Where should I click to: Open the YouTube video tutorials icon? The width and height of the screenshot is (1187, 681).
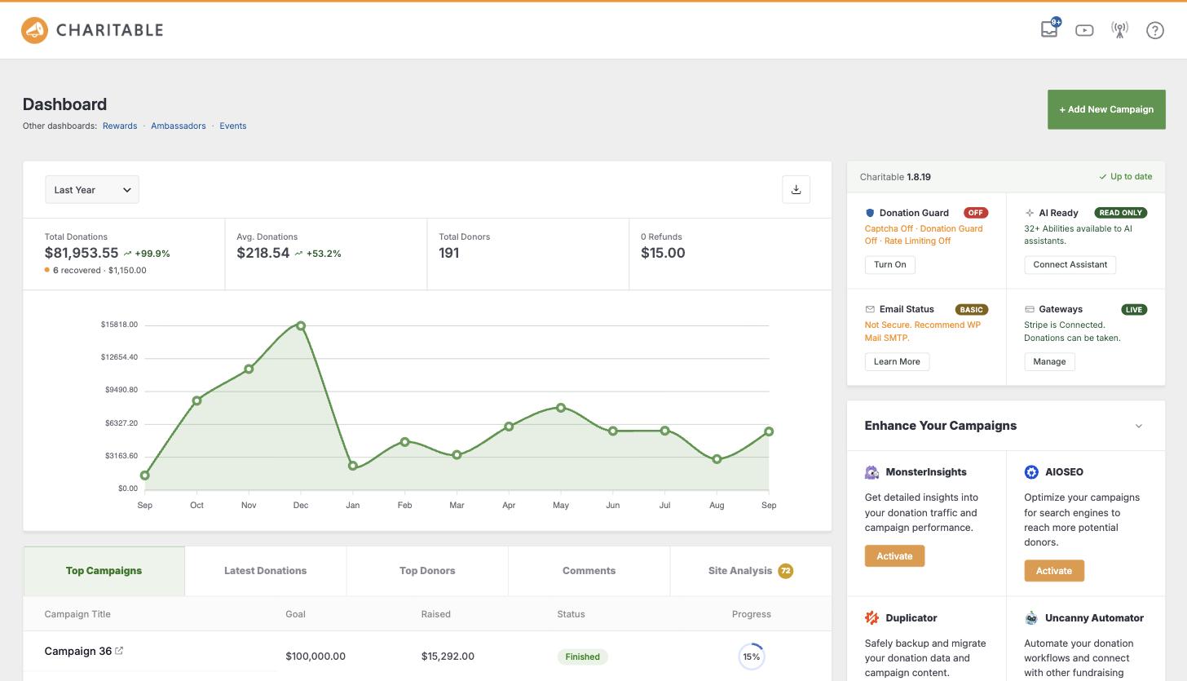tap(1084, 30)
